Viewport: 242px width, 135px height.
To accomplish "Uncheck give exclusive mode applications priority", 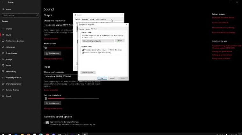I will pyautogui.click(x=83, y=53).
